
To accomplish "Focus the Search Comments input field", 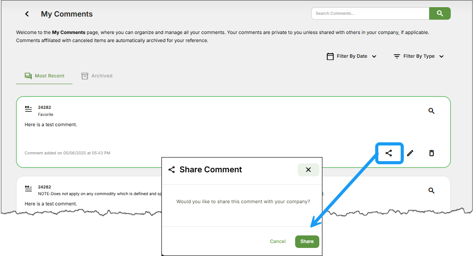I will point(370,13).
